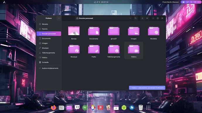Open the path bar options menu

pos(130,18)
